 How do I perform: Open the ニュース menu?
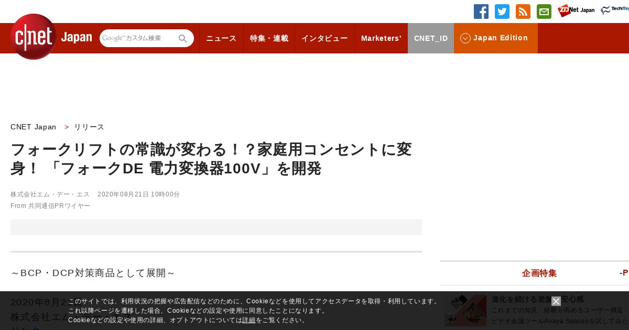(221, 38)
